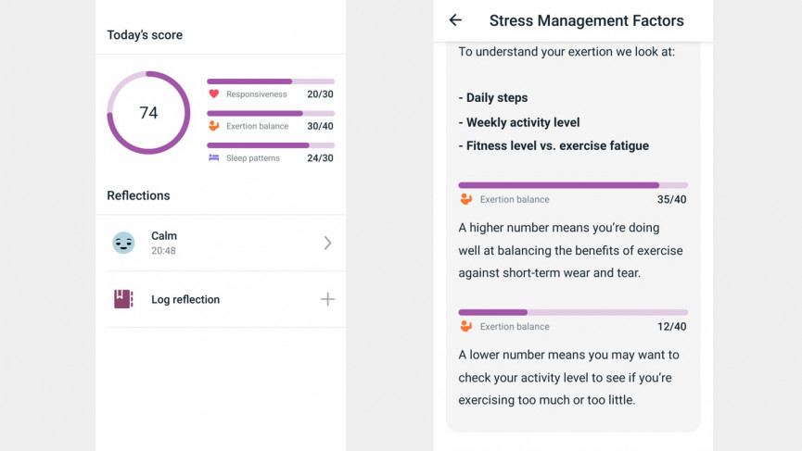Click the Responsiveness 20/30 progress bar
The height and width of the screenshot is (451, 802).
270,81
